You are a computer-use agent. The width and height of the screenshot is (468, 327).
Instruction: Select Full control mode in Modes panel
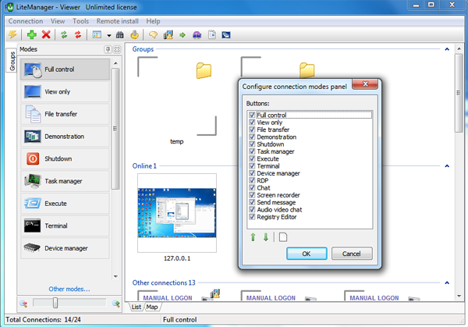coord(65,69)
